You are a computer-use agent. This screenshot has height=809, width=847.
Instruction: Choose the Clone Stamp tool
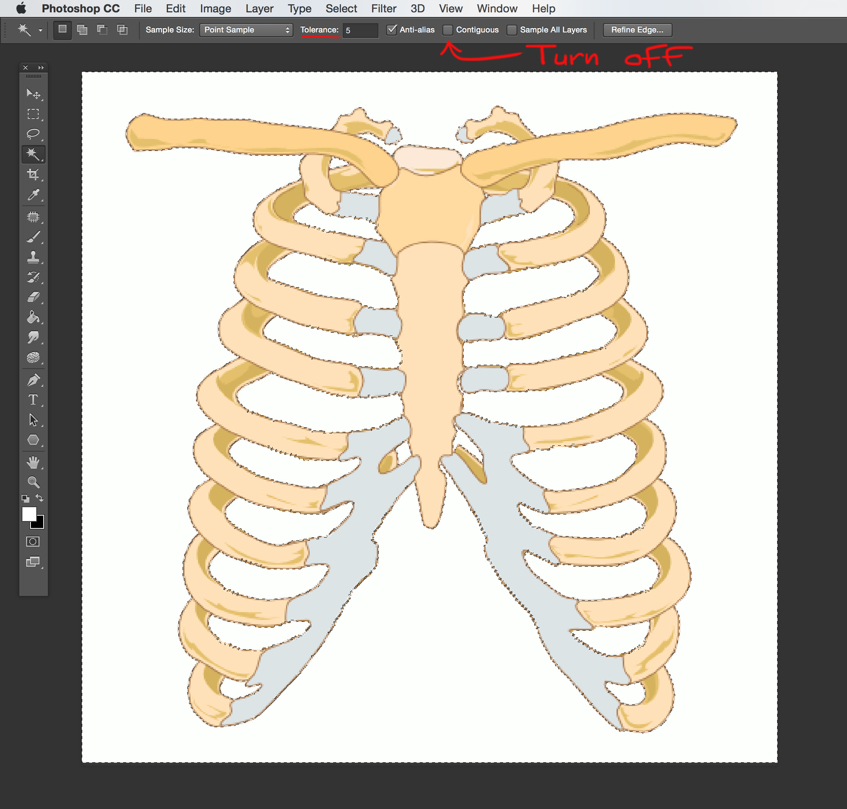pyautogui.click(x=33, y=257)
